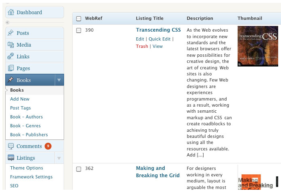Click the Listing Title column header
This screenshot has height=193, width=281.
[x=150, y=18]
